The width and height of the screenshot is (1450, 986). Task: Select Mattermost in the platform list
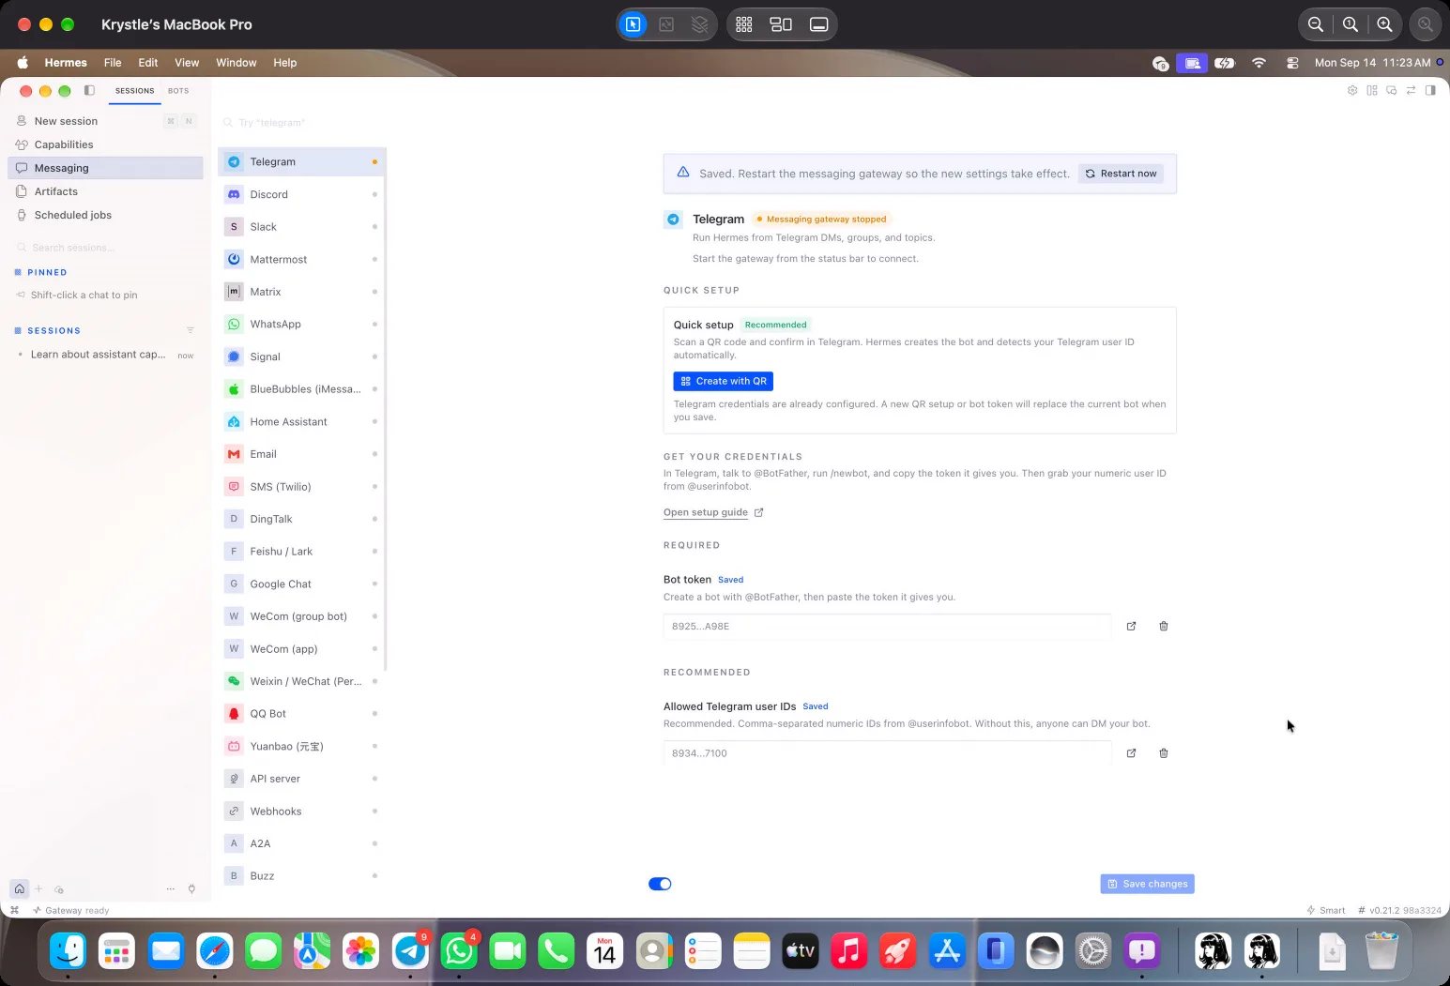[x=301, y=260]
